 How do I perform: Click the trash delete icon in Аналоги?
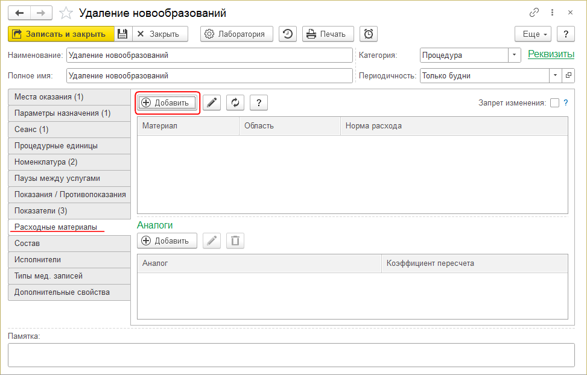click(235, 241)
